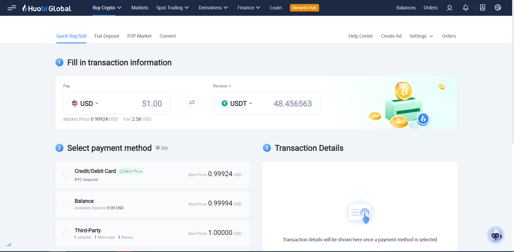This screenshot has height=252, width=514.
Task: Click Best Price 1.00000 USD value
Action: click(x=215, y=233)
